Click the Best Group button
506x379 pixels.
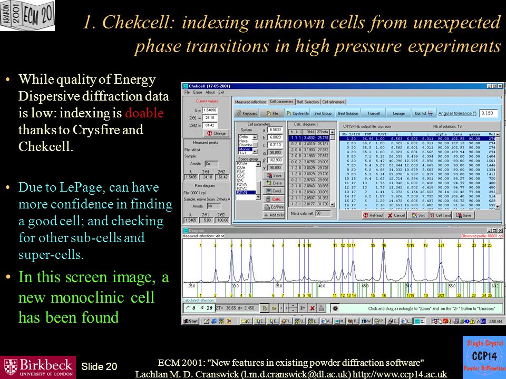[323, 114]
